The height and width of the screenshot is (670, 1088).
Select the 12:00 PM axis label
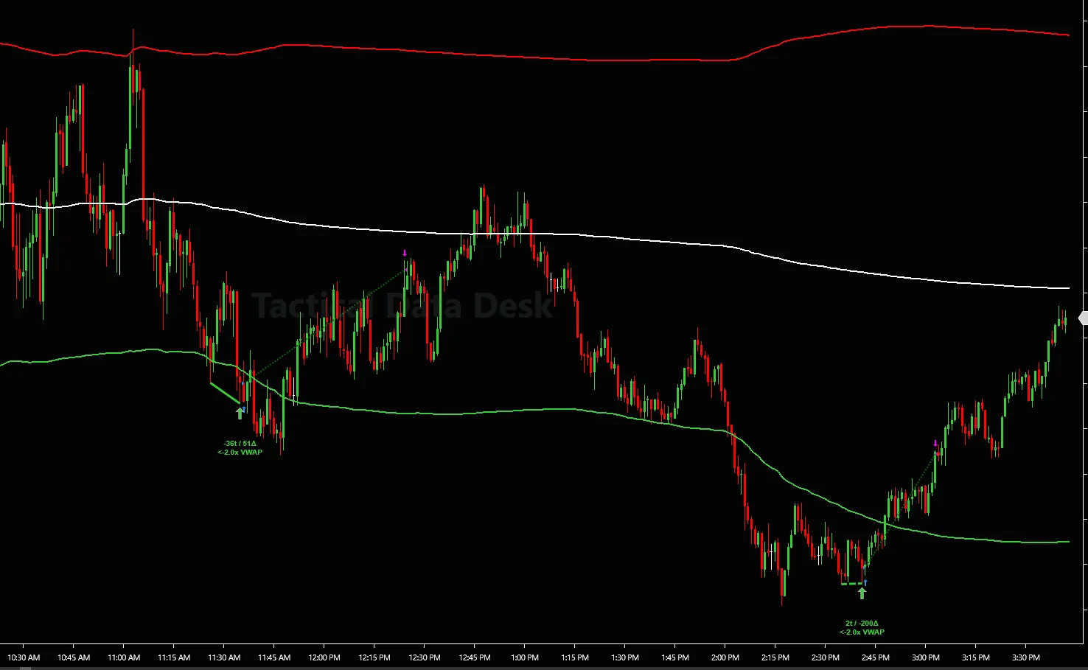[324, 657]
